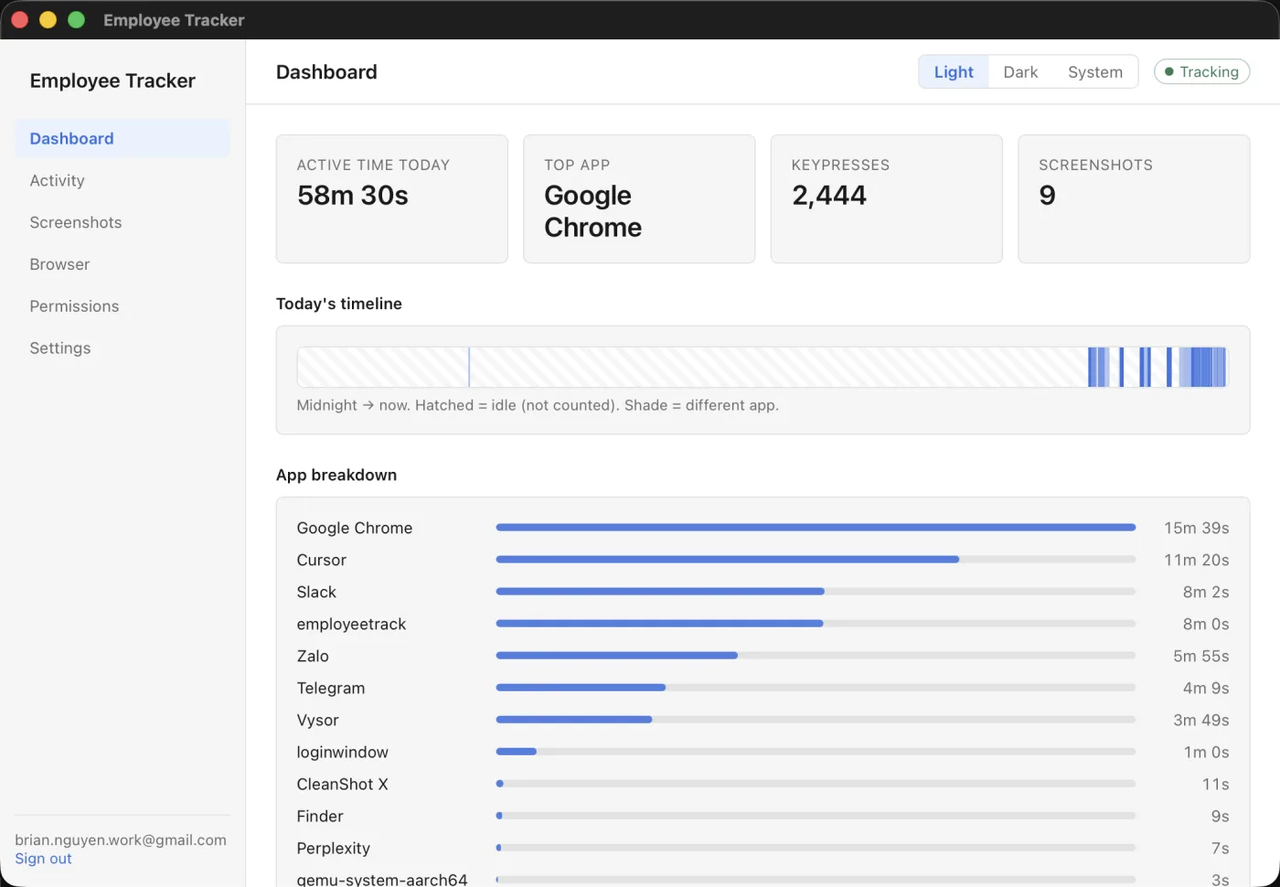This screenshot has height=887, width=1280.
Task: Click the Tracking status pill
Action: pos(1201,71)
